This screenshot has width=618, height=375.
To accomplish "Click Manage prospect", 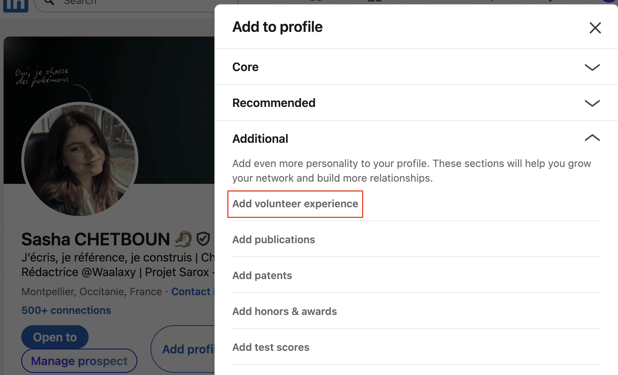I will tap(79, 361).
